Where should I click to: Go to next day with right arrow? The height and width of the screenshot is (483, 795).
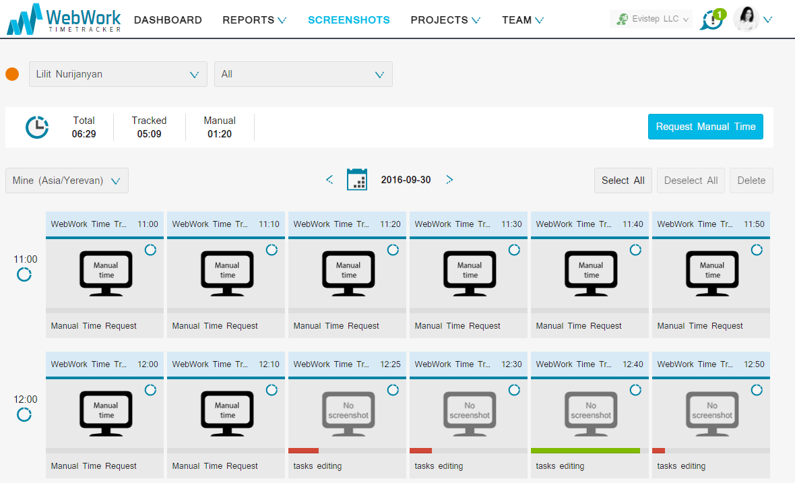click(x=449, y=180)
